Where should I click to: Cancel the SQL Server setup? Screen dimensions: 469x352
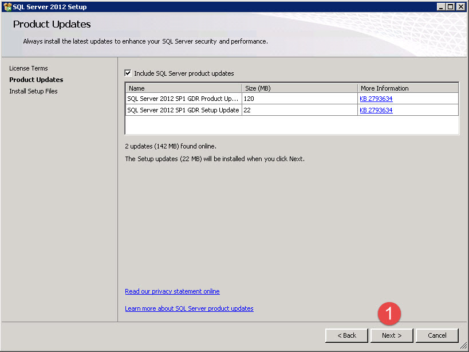[x=437, y=335]
